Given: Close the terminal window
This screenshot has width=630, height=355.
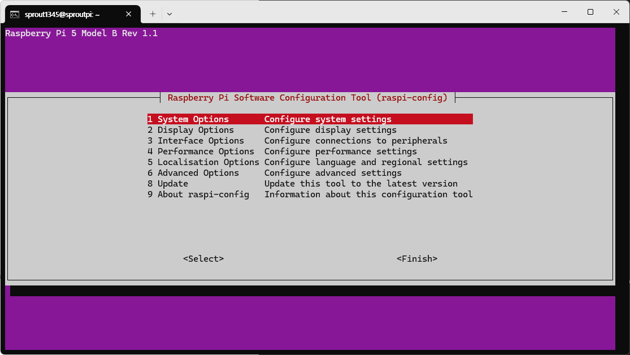Looking at the screenshot, I should (x=616, y=12).
